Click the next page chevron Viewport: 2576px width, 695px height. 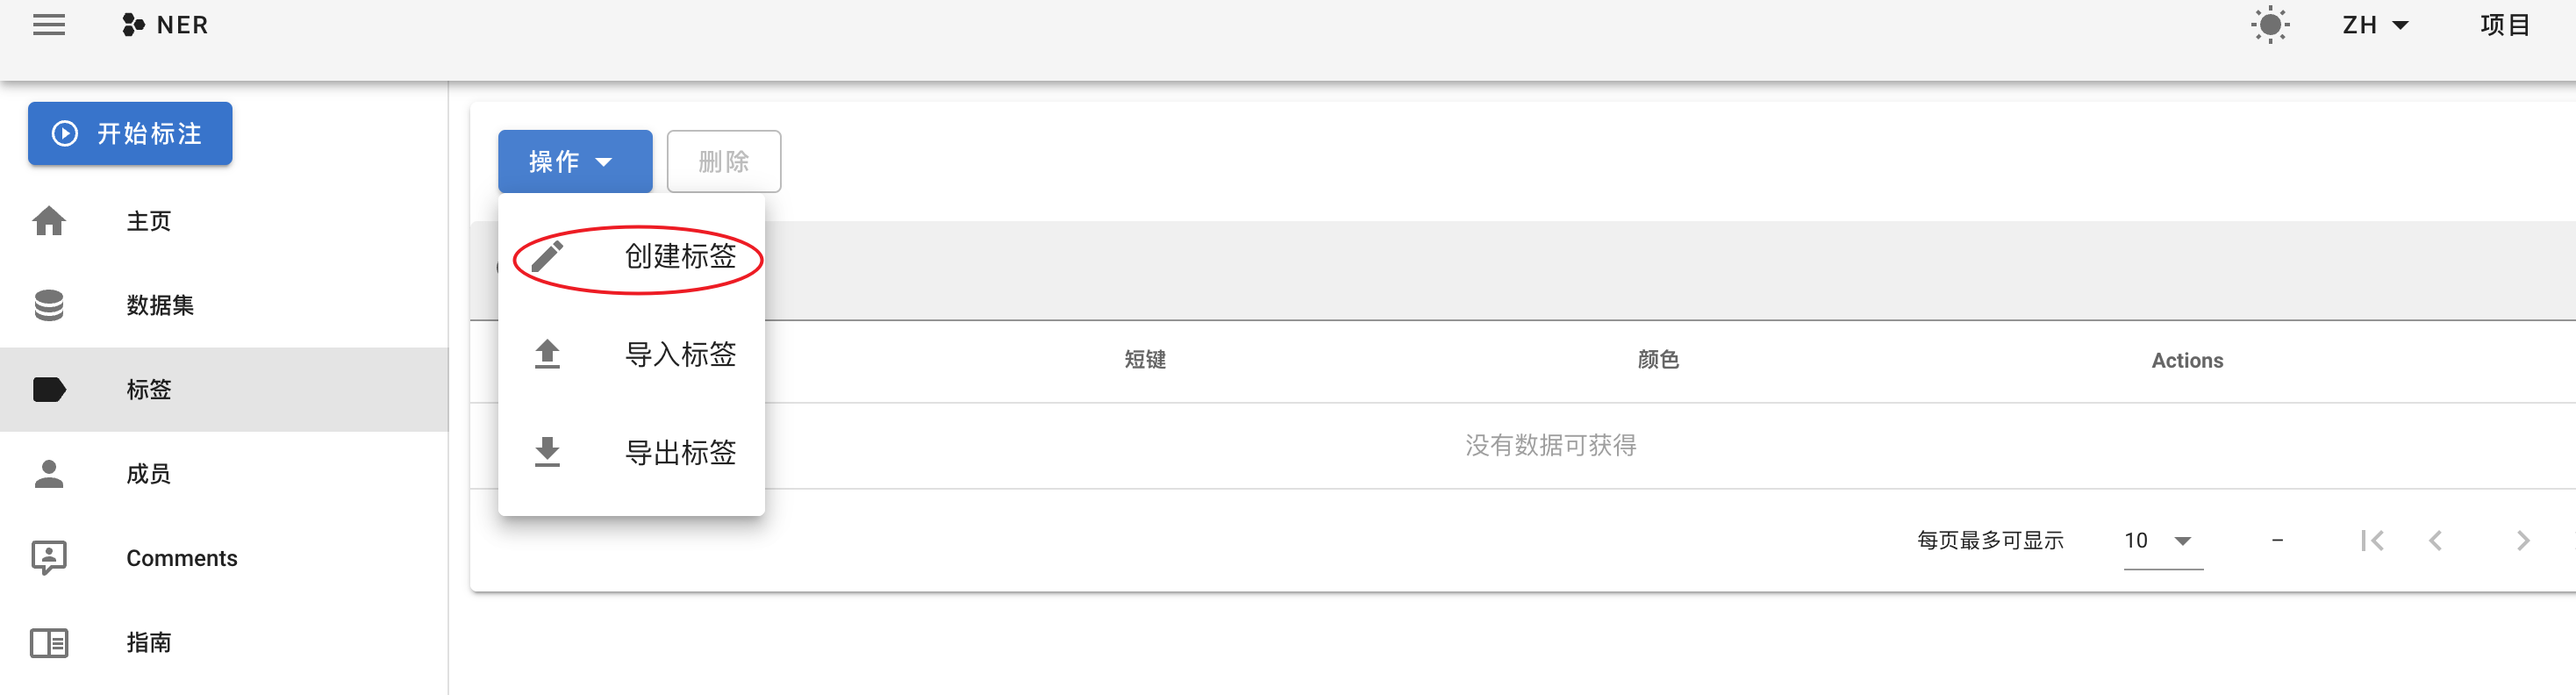point(2522,541)
